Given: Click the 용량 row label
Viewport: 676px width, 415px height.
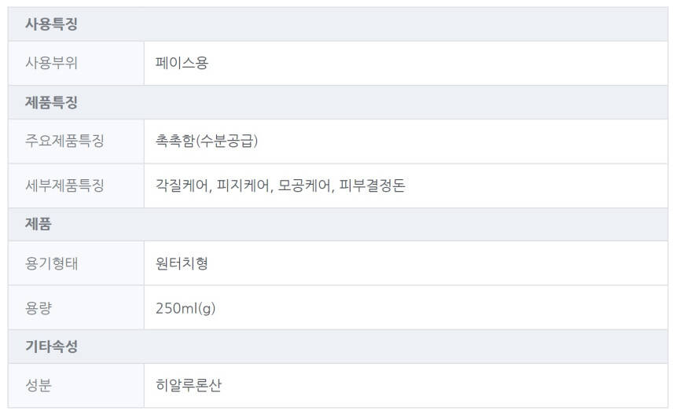Looking at the screenshot, I should pos(39,308).
